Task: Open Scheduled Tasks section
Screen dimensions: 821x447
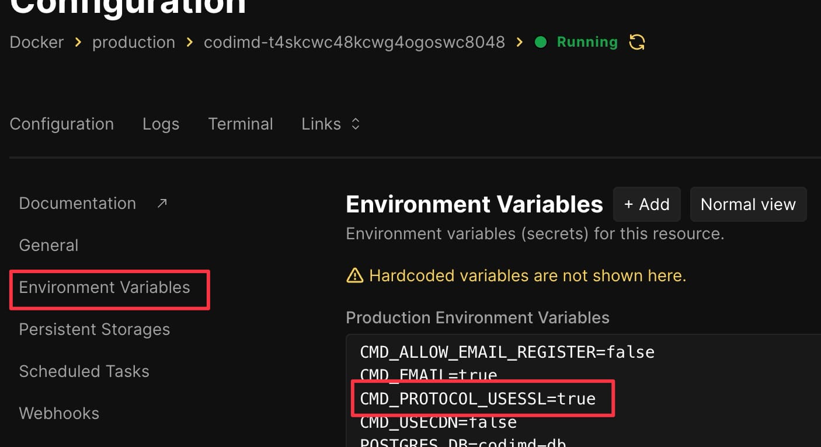Action: pyautogui.click(x=84, y=371)
